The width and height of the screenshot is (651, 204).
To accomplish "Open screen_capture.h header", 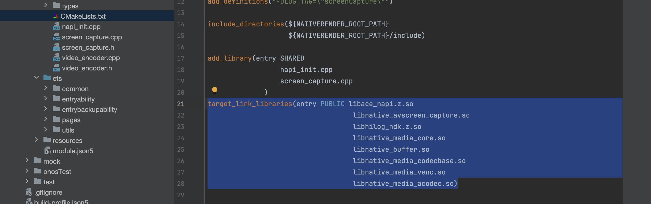I will point(88,47).
